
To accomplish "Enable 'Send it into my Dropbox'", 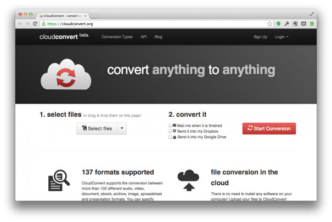I will click(x=170, y=132).
